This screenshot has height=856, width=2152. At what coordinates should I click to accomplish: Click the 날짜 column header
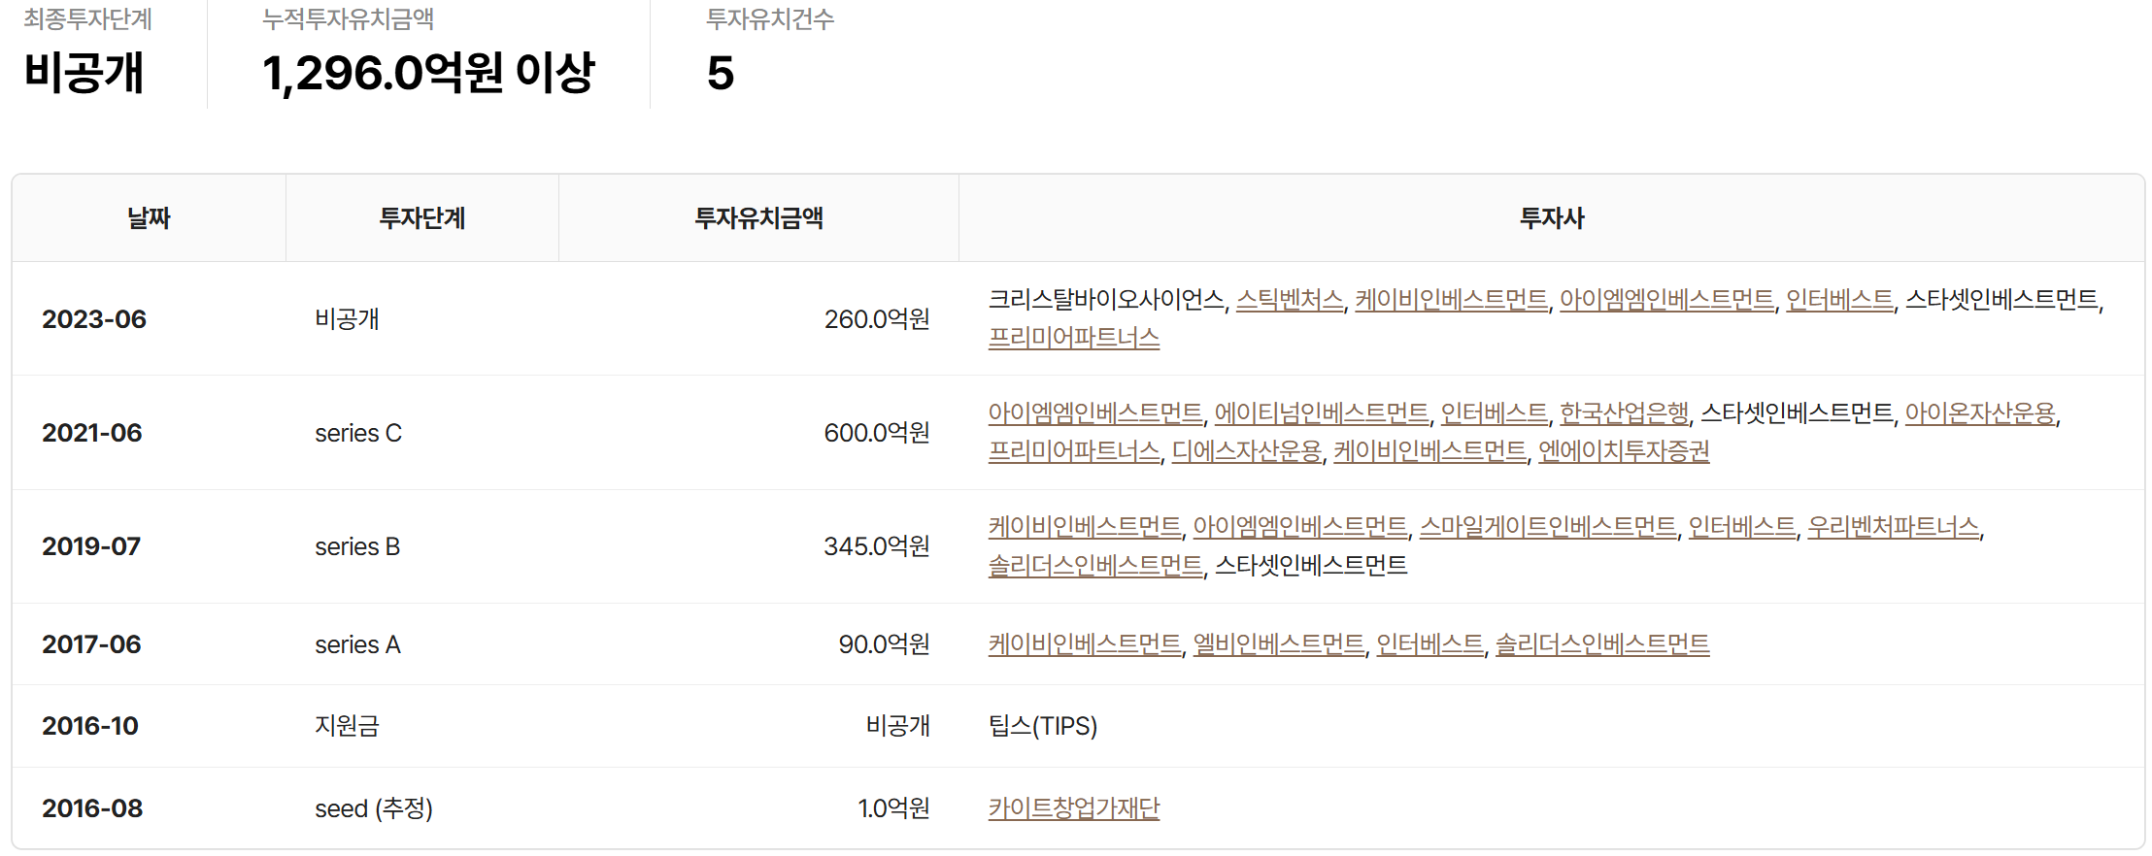coord(149,218)
